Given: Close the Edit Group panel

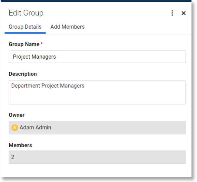Looking at the screenshot, I should click(184, 13).
